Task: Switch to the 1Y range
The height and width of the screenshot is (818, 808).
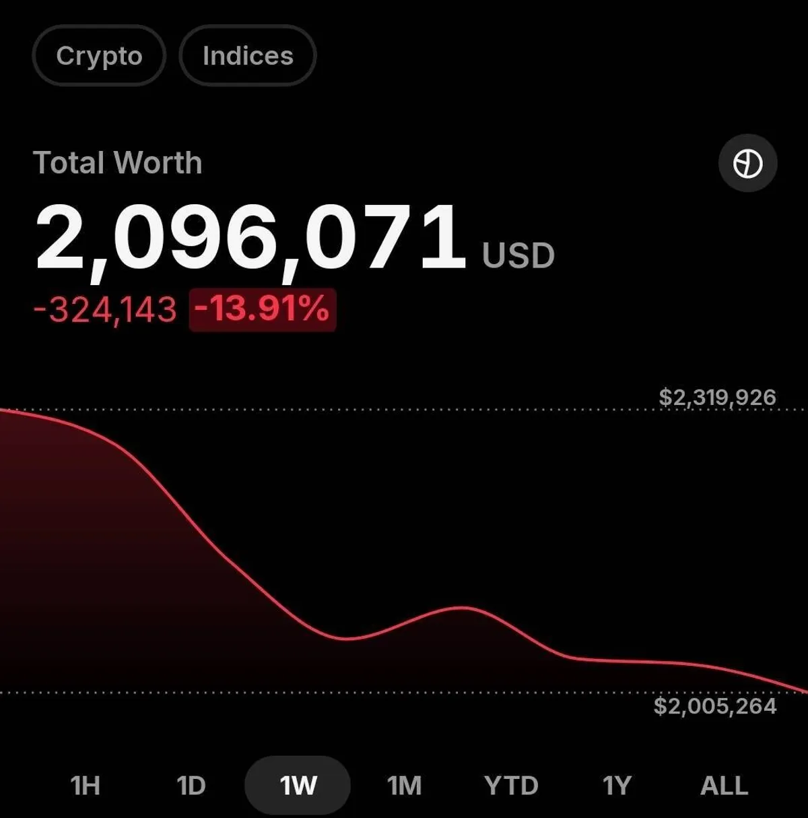Action: point(617,786)
